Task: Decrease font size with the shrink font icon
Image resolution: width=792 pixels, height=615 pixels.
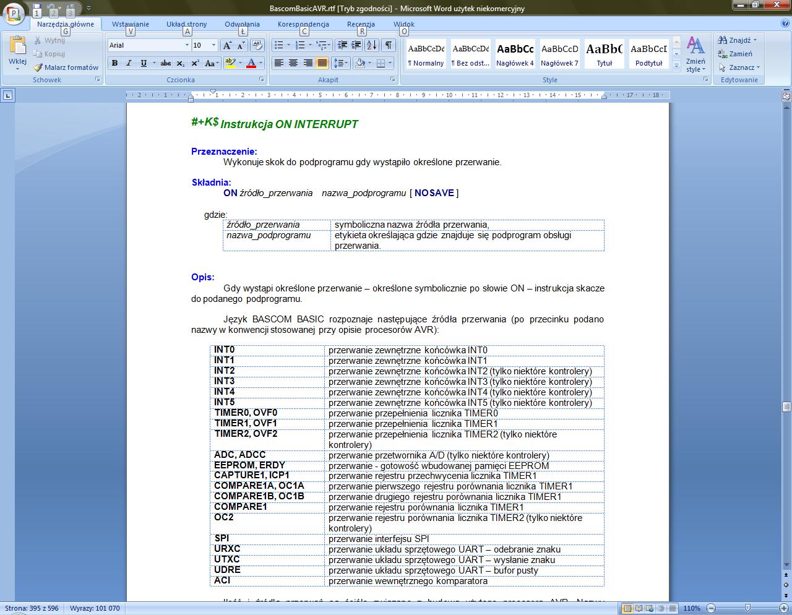Action: point(241,45)
